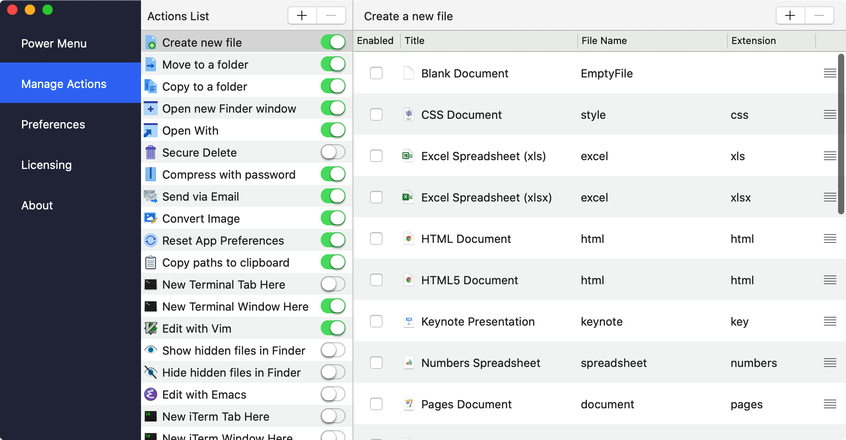This screenshot has height=440, width=846.
Task: Click the HTML Document chrome icon
Action: click(409, 238)
